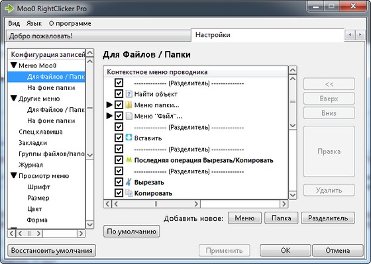Toggle the topmost Разделитель checkbox
The width and height of the screenshot is (371, 264).
pyautogui.click(x=119, y=83)
